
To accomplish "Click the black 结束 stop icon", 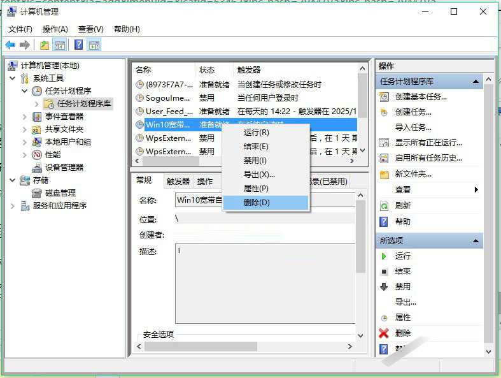I will tap(384, 272).
